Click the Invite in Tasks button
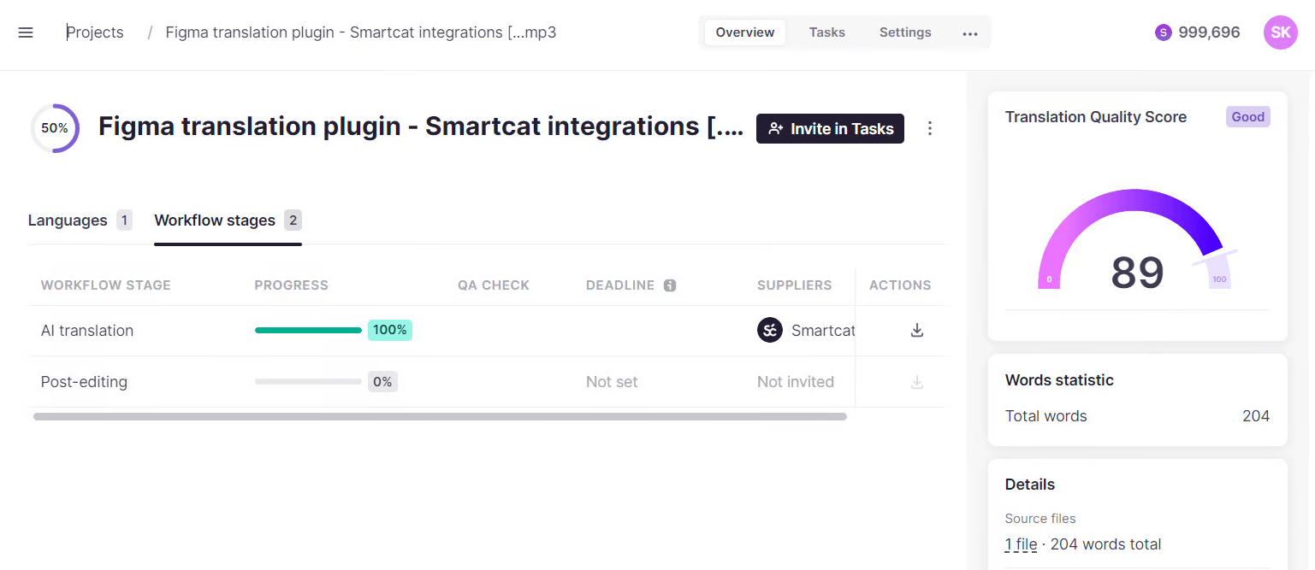Image resolution: width=1315 pixels, height=570 pixels. click(x=830, y=128)
